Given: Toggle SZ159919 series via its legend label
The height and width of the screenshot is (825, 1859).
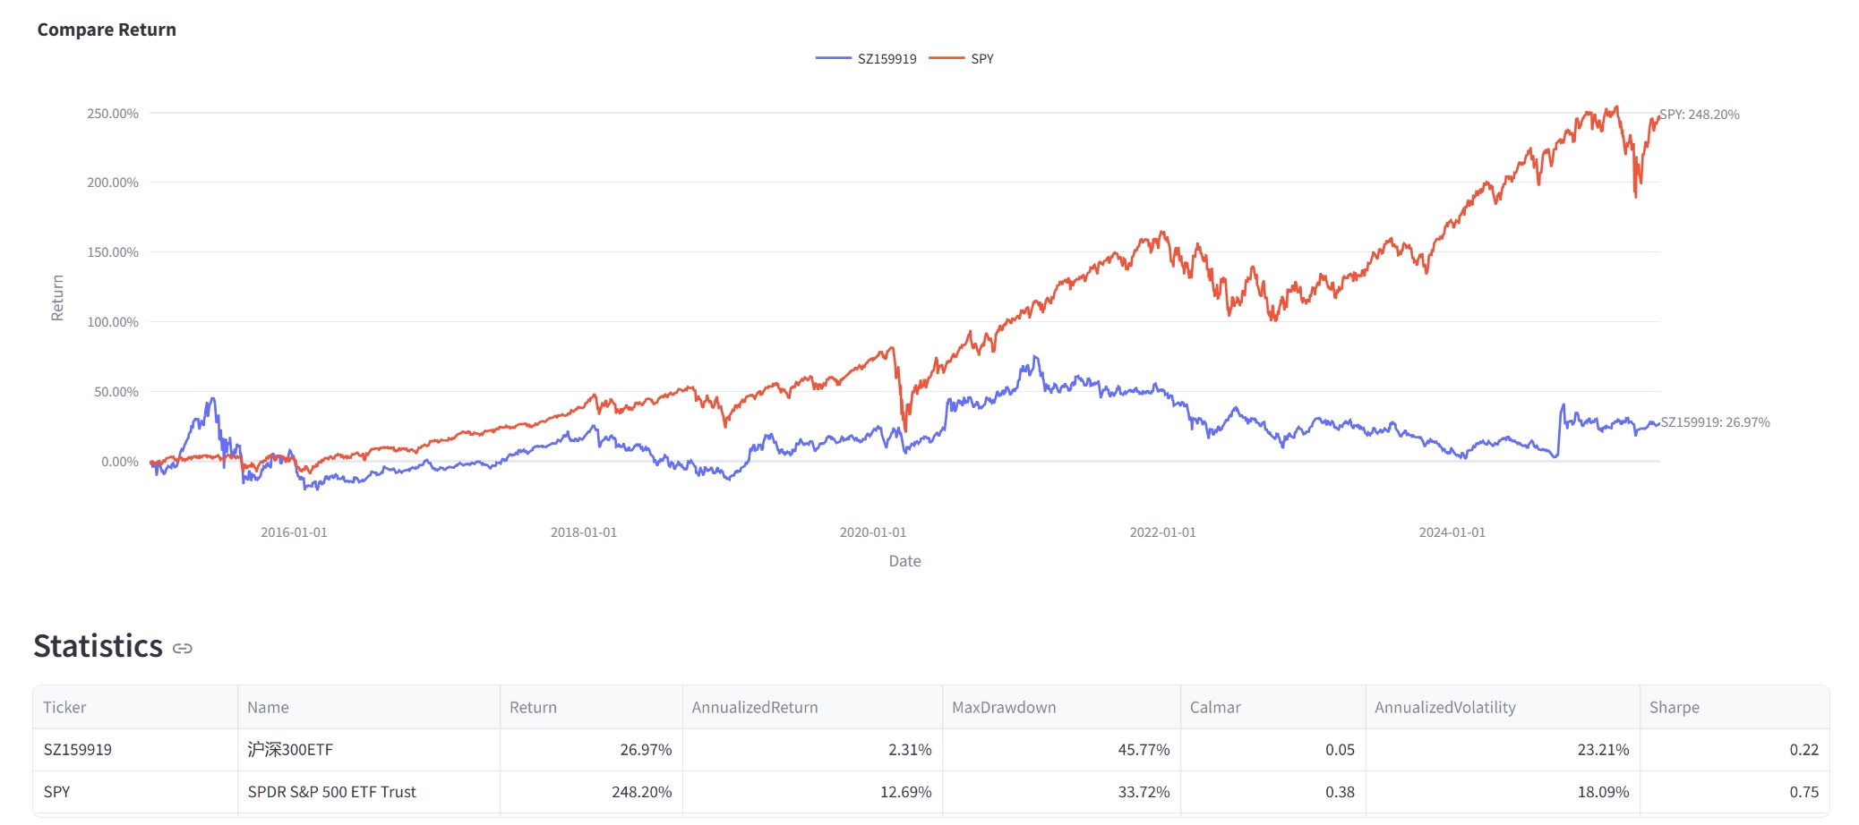Looking at the screenshot, I should (887, 59).
